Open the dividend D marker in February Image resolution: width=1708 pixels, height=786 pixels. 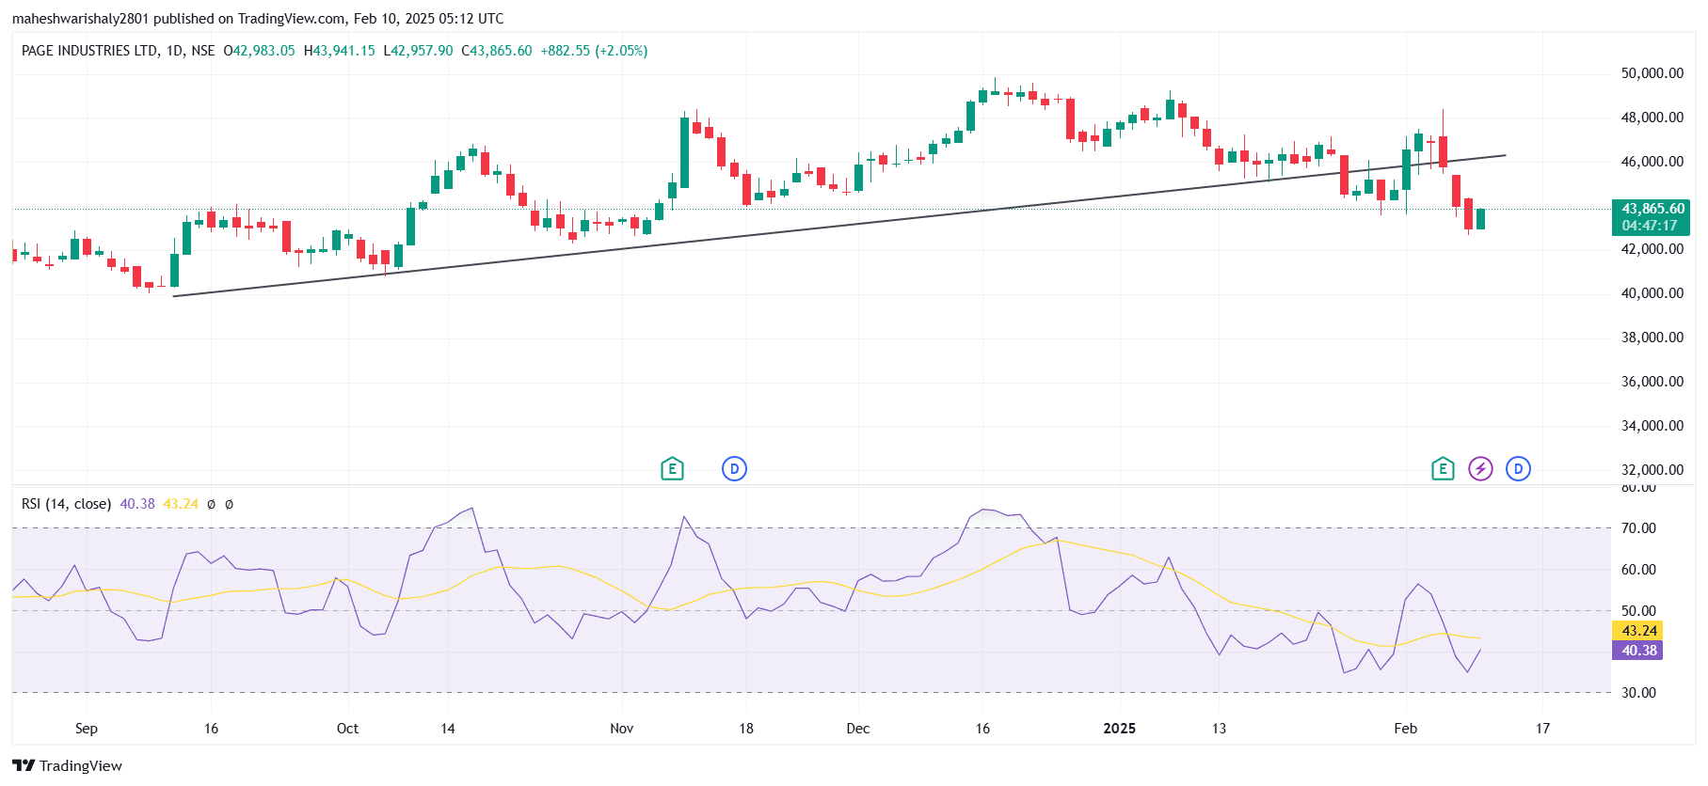1518,468
